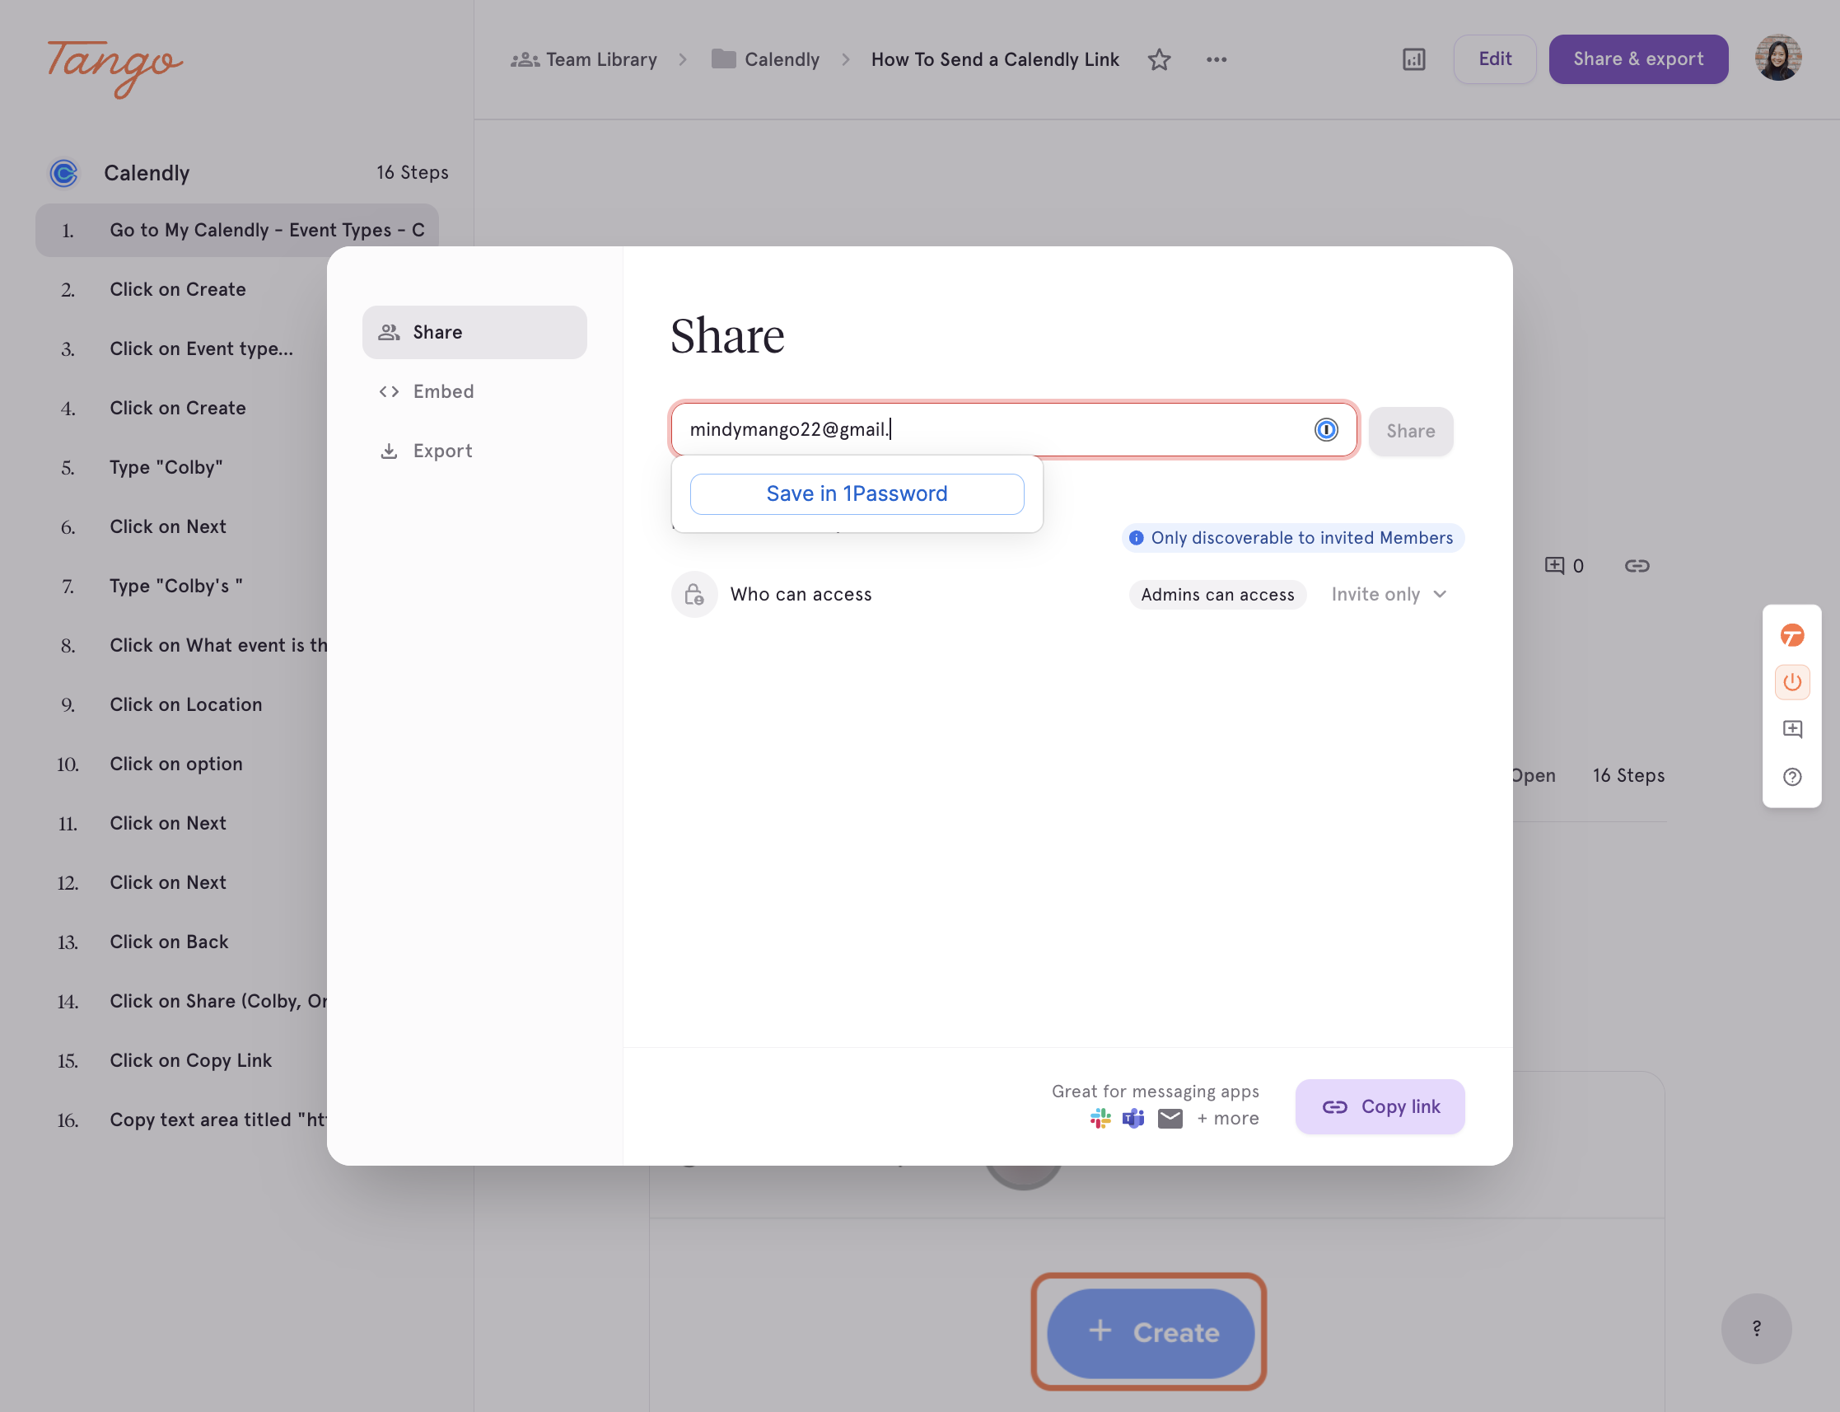
Task: Click the help circle in floating toolbar
Action: 1792,777
